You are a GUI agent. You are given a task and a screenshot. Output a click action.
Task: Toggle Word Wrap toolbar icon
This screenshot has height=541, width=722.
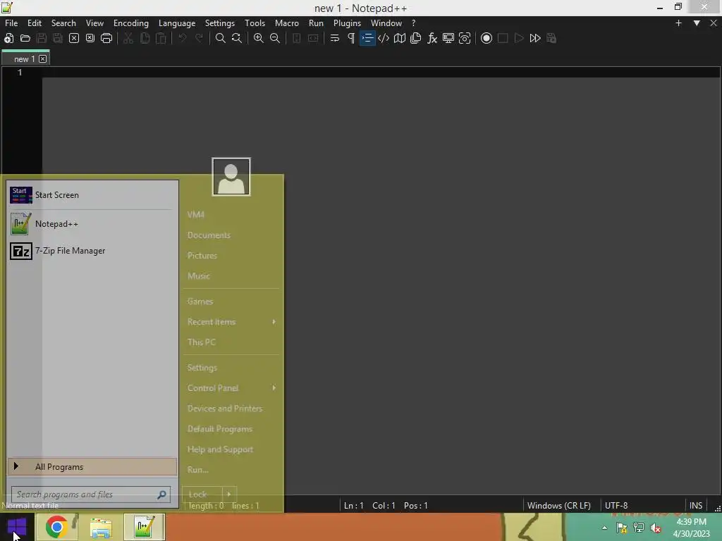coord(335,38)
